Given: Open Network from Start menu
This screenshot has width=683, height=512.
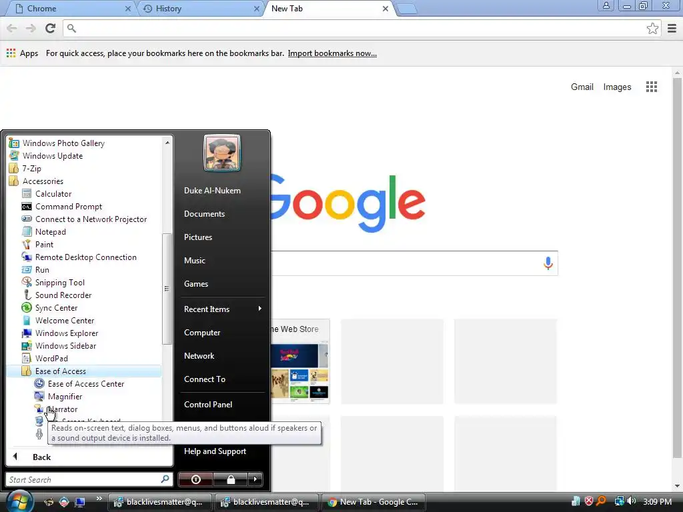Looking at the screenshot, I should click(199, 356).
